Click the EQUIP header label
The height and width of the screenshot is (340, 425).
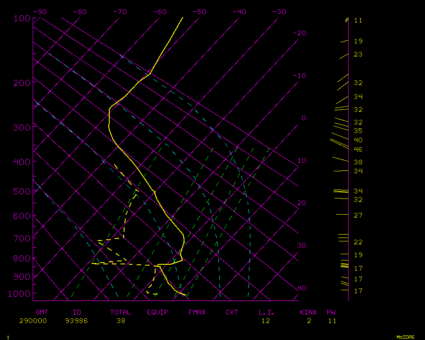(x=158, y=312)
